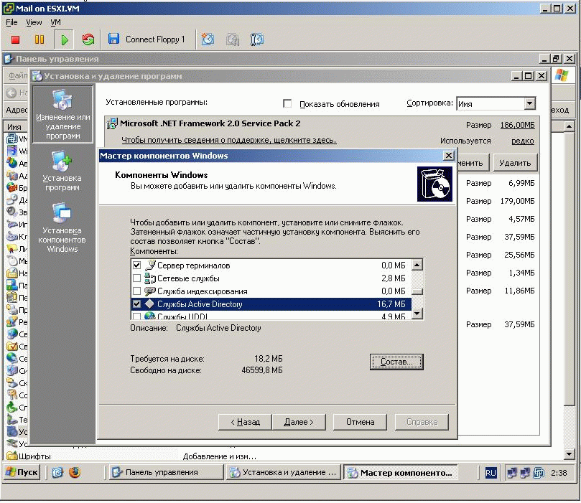Open Internet Explorer from quick launch bar

(57, 472)
